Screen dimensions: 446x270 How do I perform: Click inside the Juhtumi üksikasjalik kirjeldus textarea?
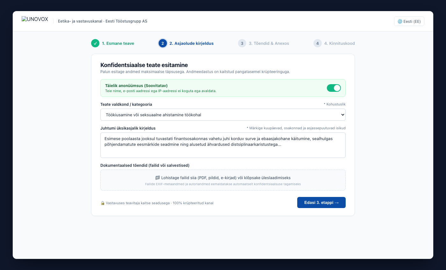223,145
